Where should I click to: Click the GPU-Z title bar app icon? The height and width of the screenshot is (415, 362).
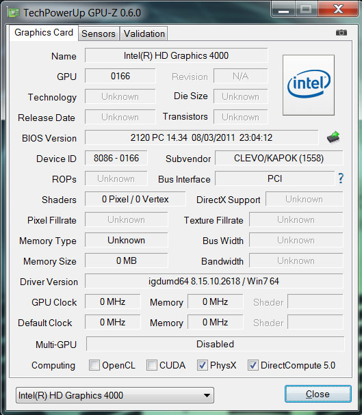[x=14, y=12]
